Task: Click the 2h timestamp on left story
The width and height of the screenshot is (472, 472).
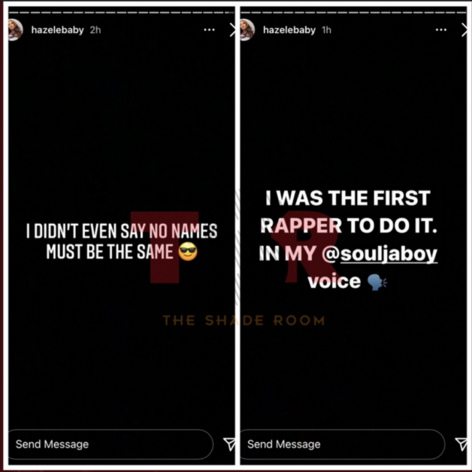Action: (95, 30)
